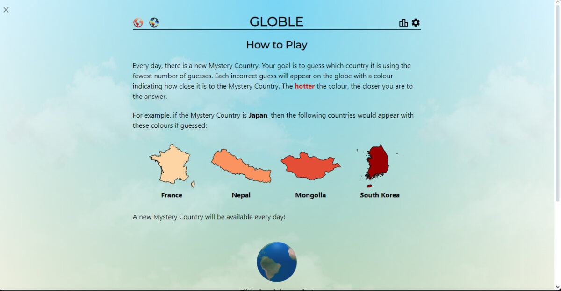Viewport: 561px width, 291px height.
Task: Click the GLOBLE title heading
Action: 277,21
